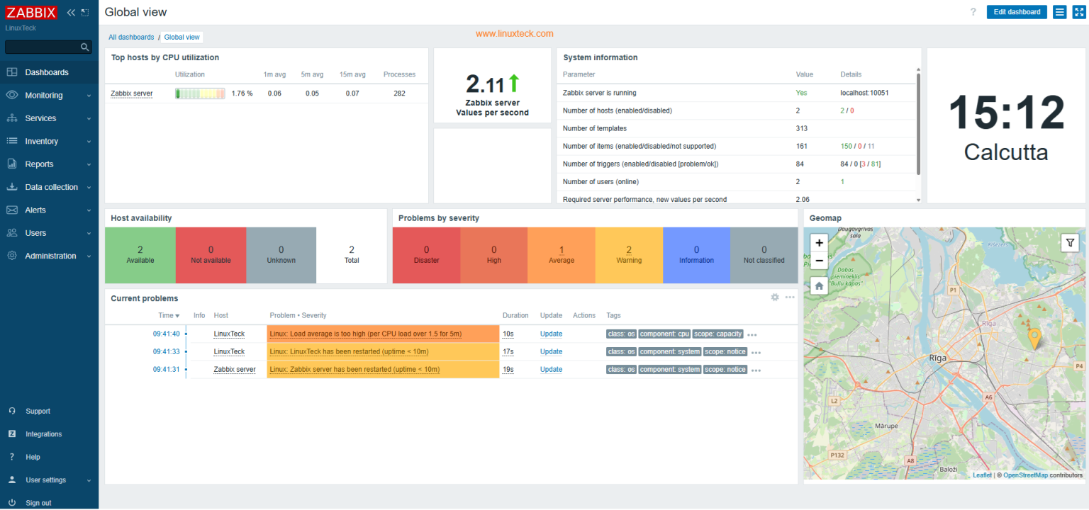Reset the Geomap to home view
Screen dimensions: 1089x510
(x=820, y=286)
